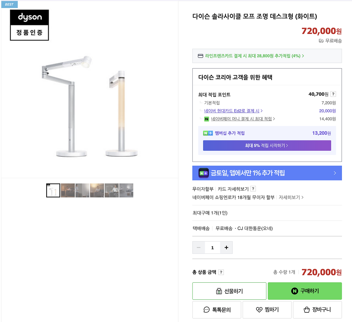Click the plus quantity button

[226, 247]
